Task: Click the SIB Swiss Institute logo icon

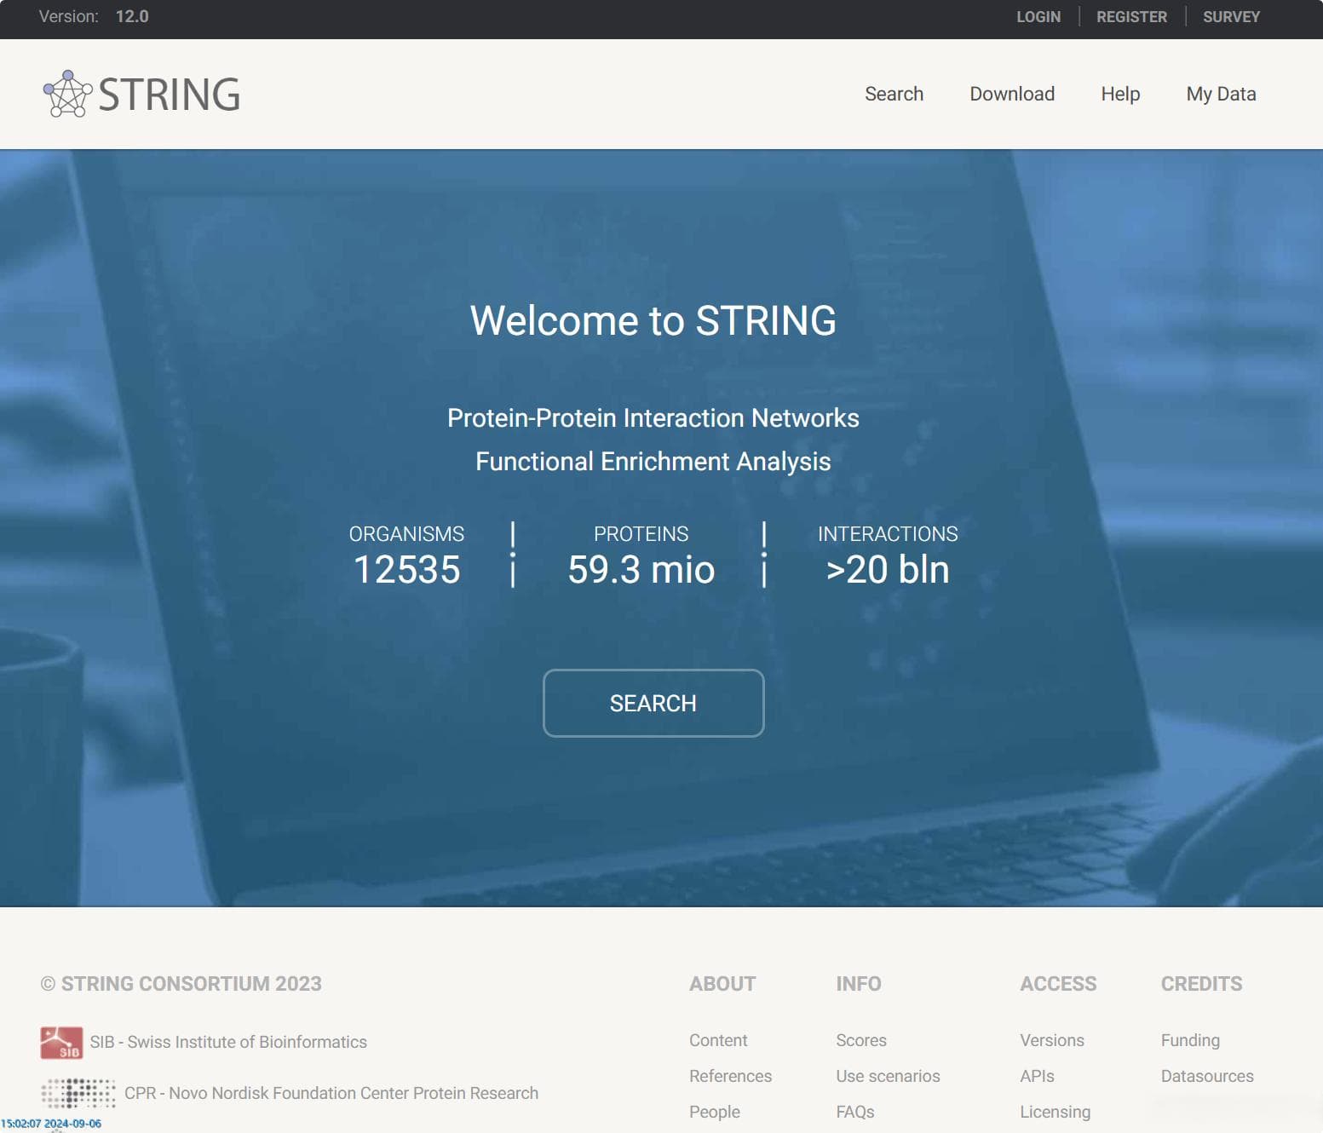Action: pyautogui.click(x=61, y=1043)
